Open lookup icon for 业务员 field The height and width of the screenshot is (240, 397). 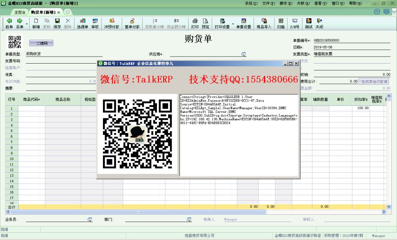pos(90,219)
